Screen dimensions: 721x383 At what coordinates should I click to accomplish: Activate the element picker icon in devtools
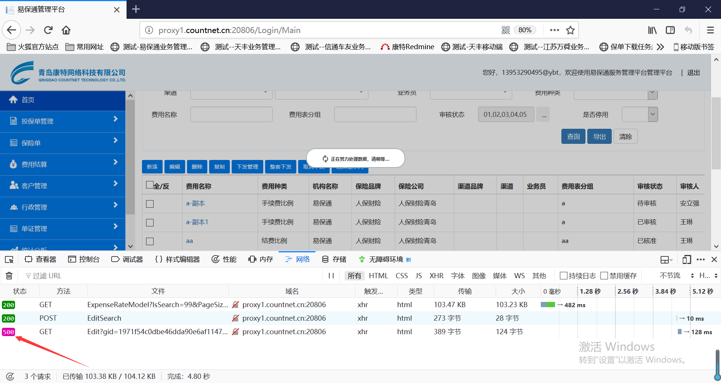9,259
